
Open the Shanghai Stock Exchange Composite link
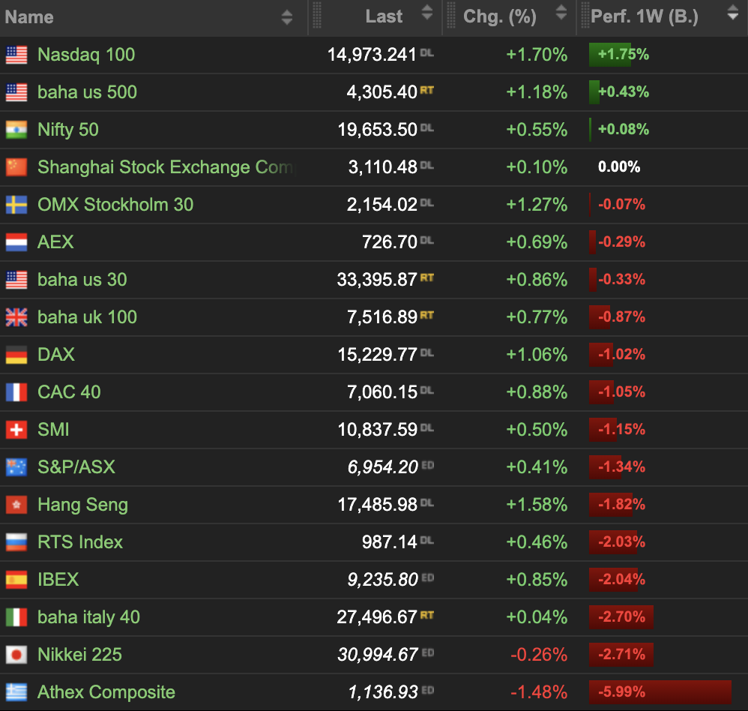(x=167, y=167)
